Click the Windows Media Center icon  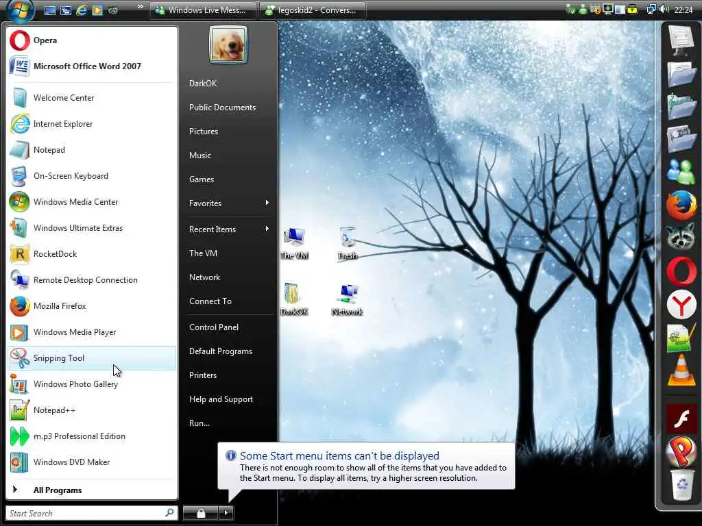[x=19, y=202]
